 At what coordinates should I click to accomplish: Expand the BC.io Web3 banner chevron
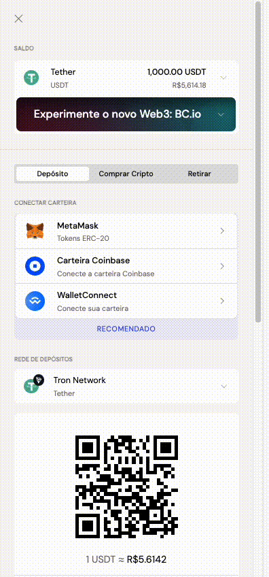[221, 114]
